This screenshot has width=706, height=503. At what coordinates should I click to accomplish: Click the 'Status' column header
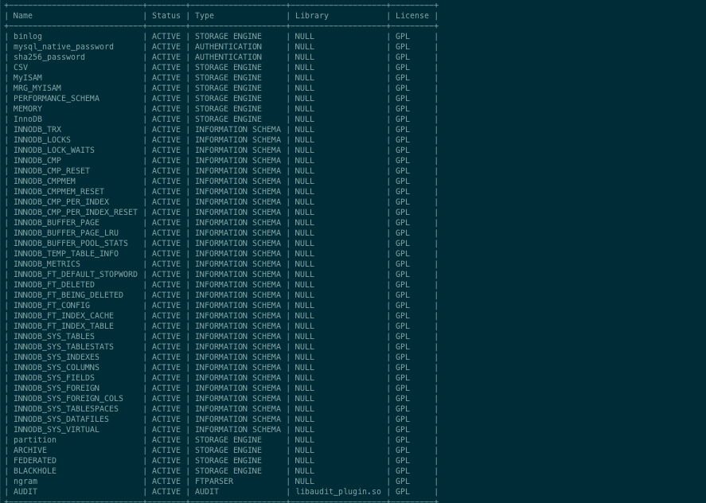[166, 16]
